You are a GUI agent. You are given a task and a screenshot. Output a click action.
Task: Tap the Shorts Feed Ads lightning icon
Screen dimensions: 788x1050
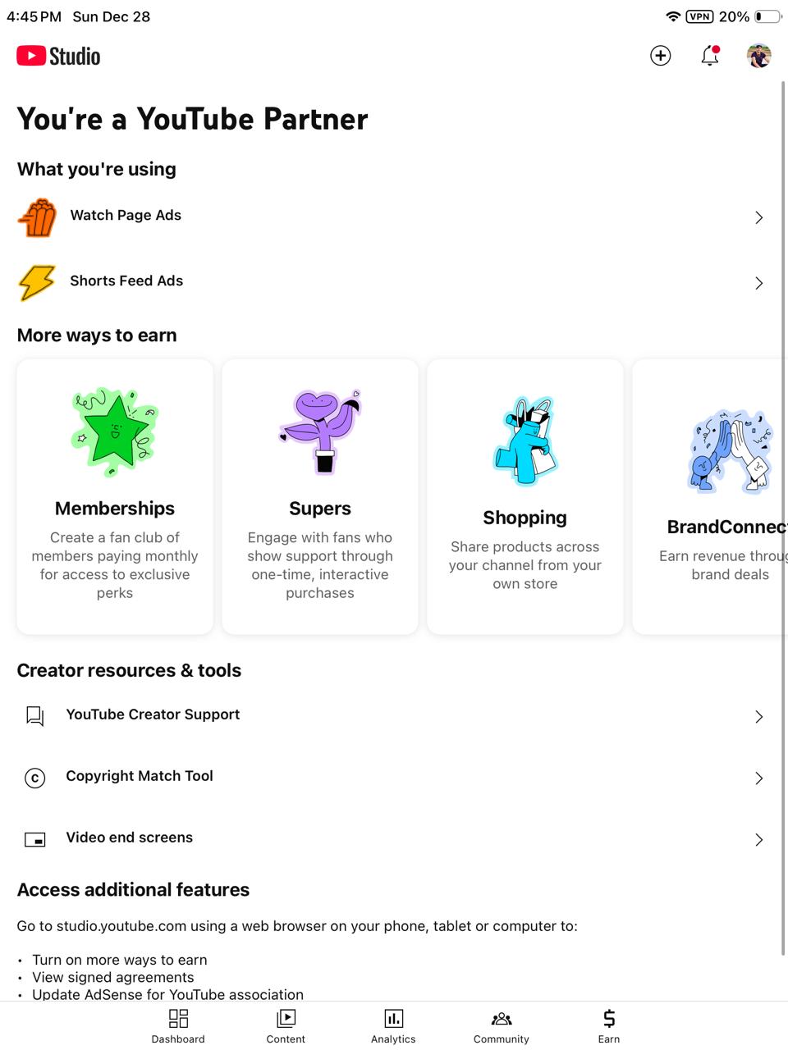(37, 282)
